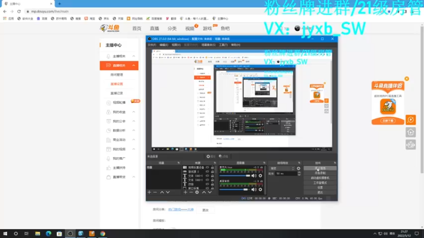Viewport: 424px width, 238px height.
Task: Collapse the 主播相关 sidebar section
Action: (134, 56)
